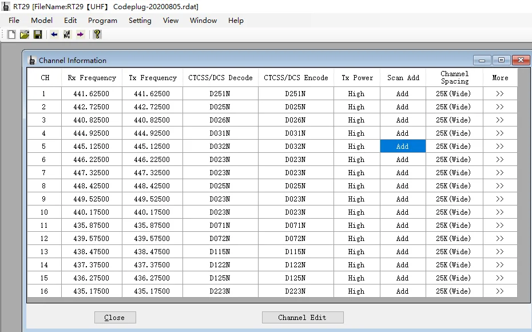Select Tx Power High for channel 6

[x=356, y=160]
